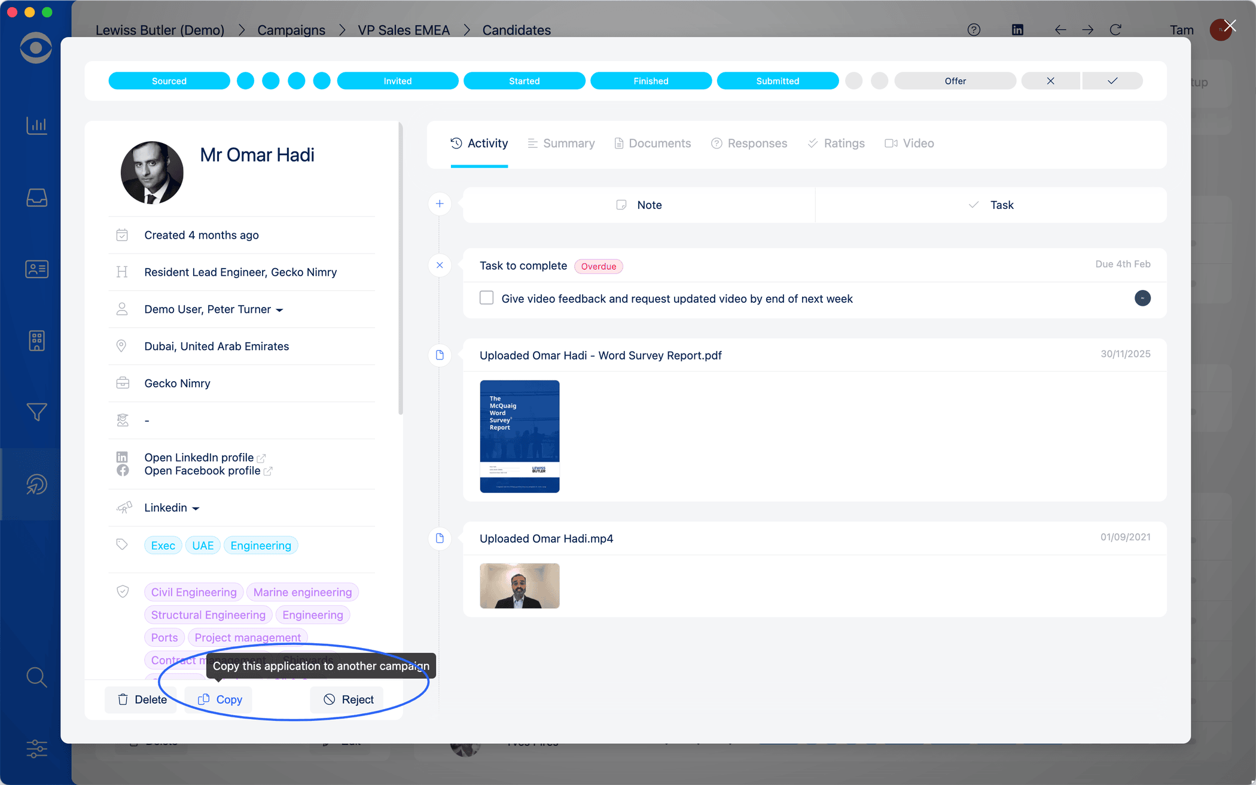Click the contacts card sidebar icon
The height and width of the screenshot is (785, 1256).
click(x=36, y=269)
